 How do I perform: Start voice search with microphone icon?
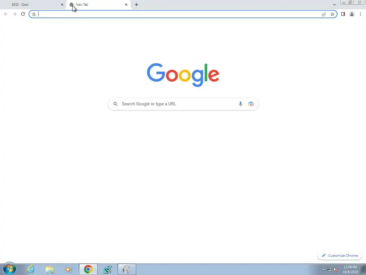pyautogui.click(x=241, y=104)
